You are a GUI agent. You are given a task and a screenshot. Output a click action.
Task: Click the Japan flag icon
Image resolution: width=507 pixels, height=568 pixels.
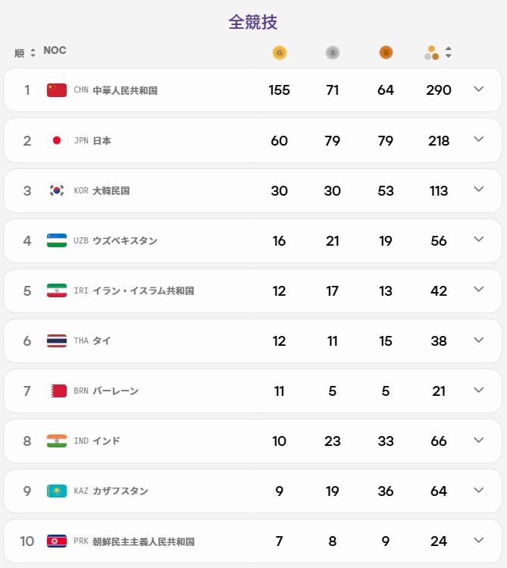57,140
